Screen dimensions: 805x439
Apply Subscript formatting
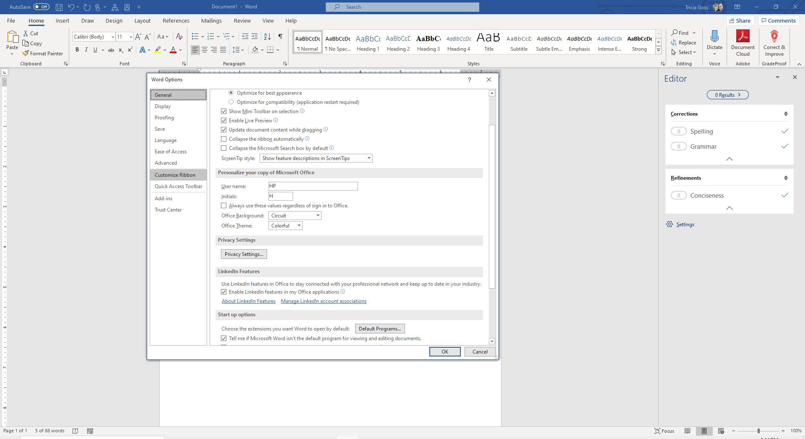121,50
